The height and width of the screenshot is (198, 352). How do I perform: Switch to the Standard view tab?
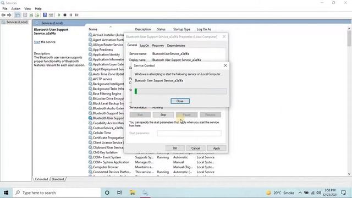point(58,179)
